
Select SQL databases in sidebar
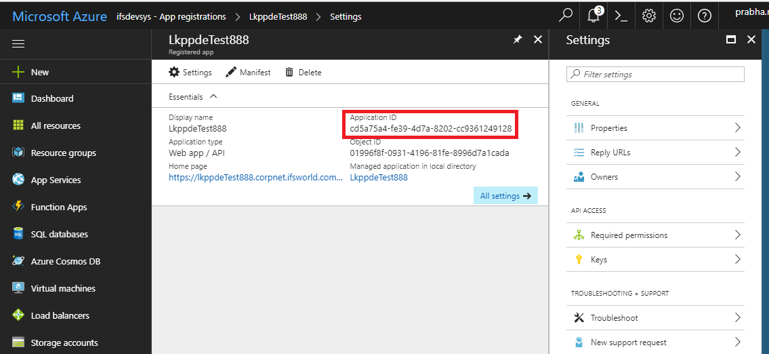(x=59, y=234)
